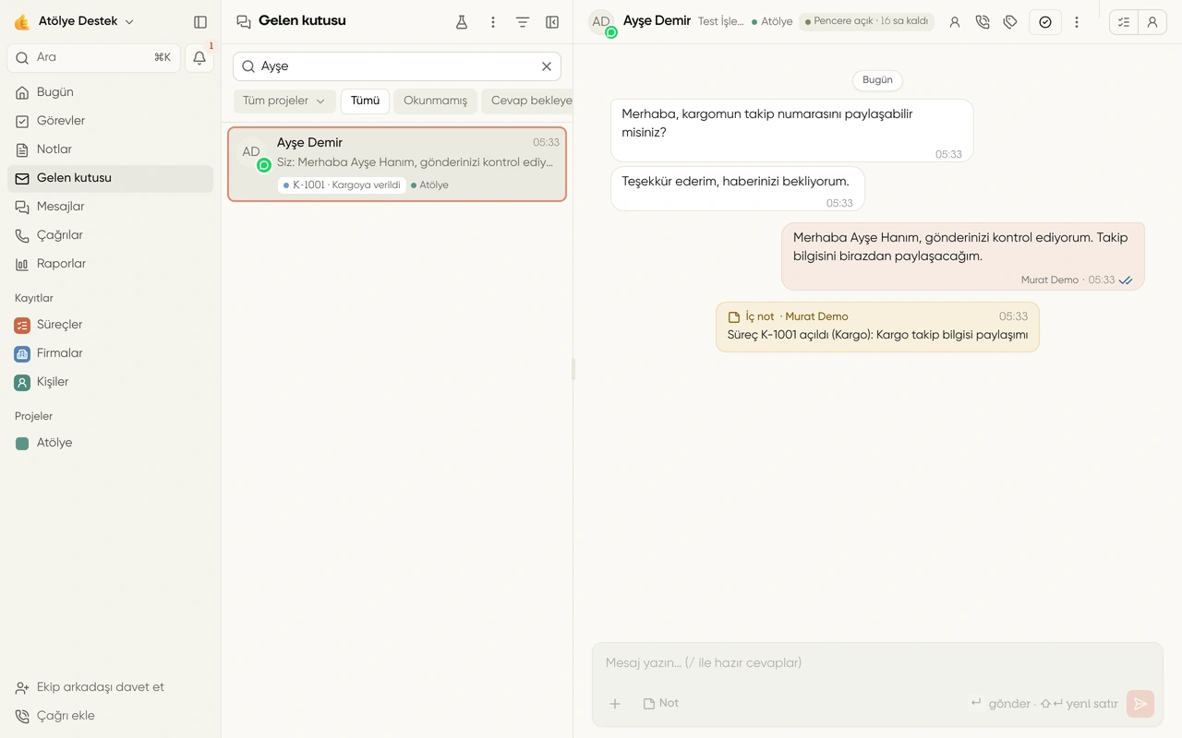Expand the Atölye Destek workspace switcher

coord(74,21)
